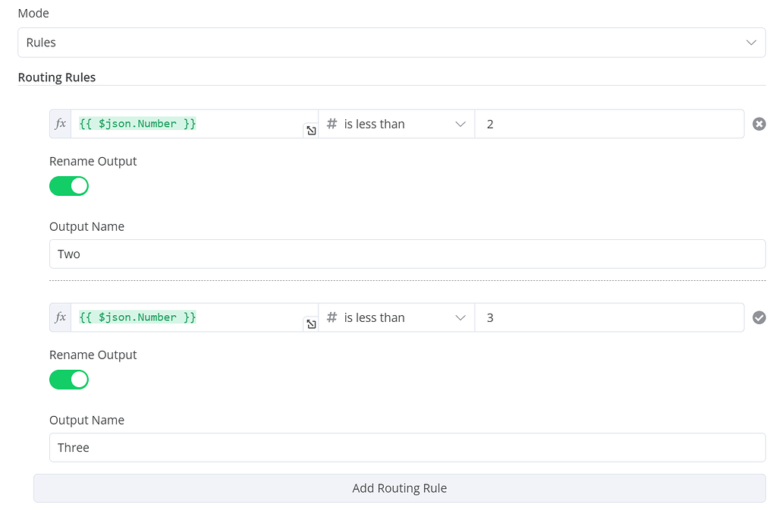
Task: Select the second condition's expression '{{ $json.Number }}'
Action: point(137,317)
